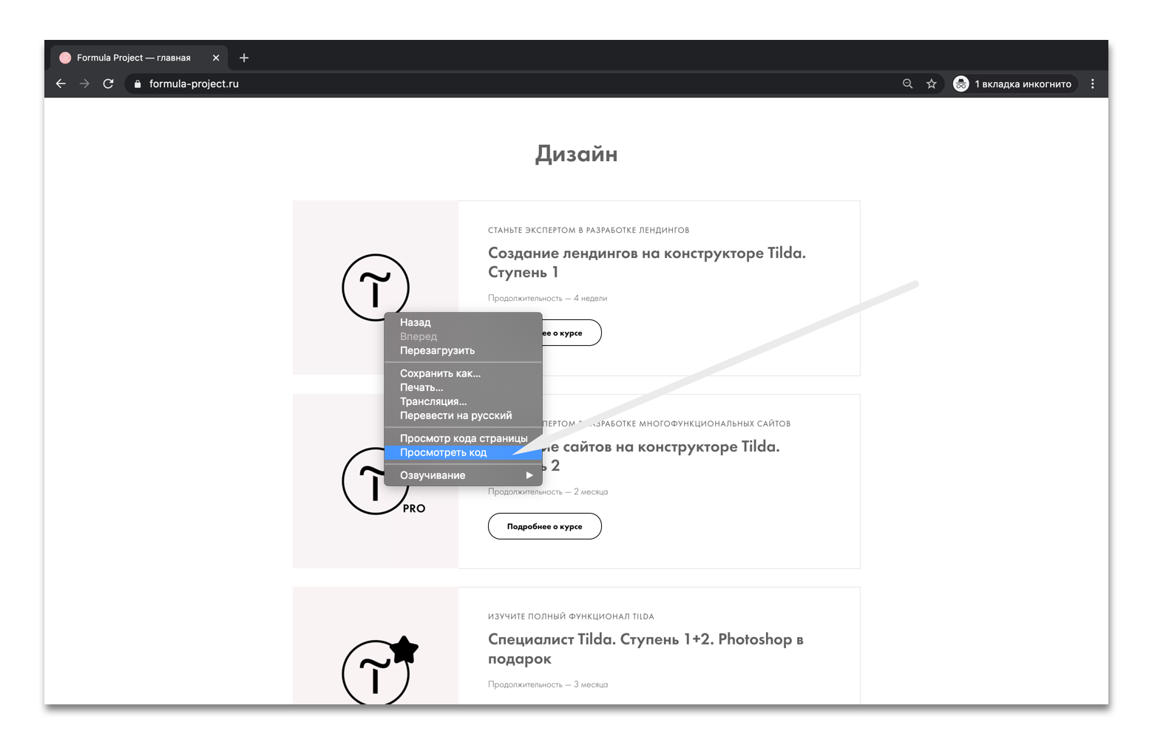The image size is (1152, 745).
Task: Click Просмотреть код in the context menu
Action: (x=464, y=452)
